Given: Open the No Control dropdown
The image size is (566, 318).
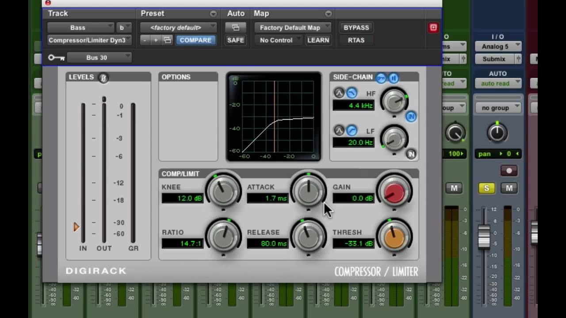Looking at the screenshot, I should pyautogui.click(x=279, y=40).
